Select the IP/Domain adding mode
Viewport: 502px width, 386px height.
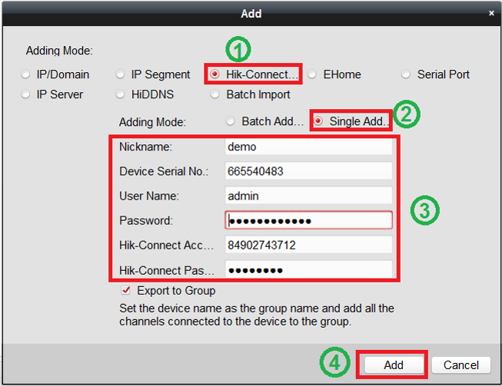(26, 74)
